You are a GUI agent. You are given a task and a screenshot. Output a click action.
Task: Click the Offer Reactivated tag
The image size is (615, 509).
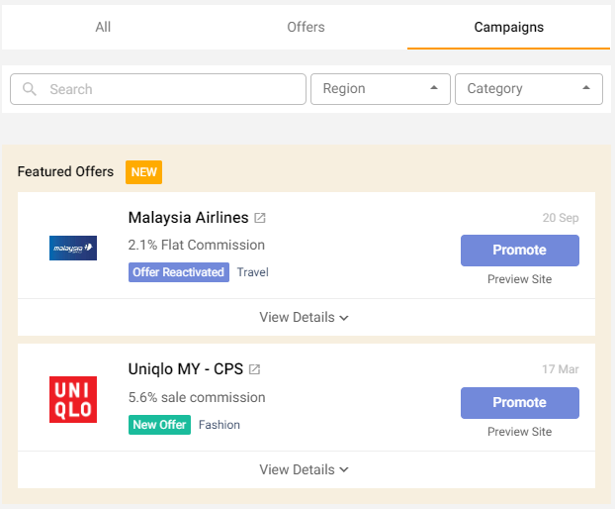[179, 272]
